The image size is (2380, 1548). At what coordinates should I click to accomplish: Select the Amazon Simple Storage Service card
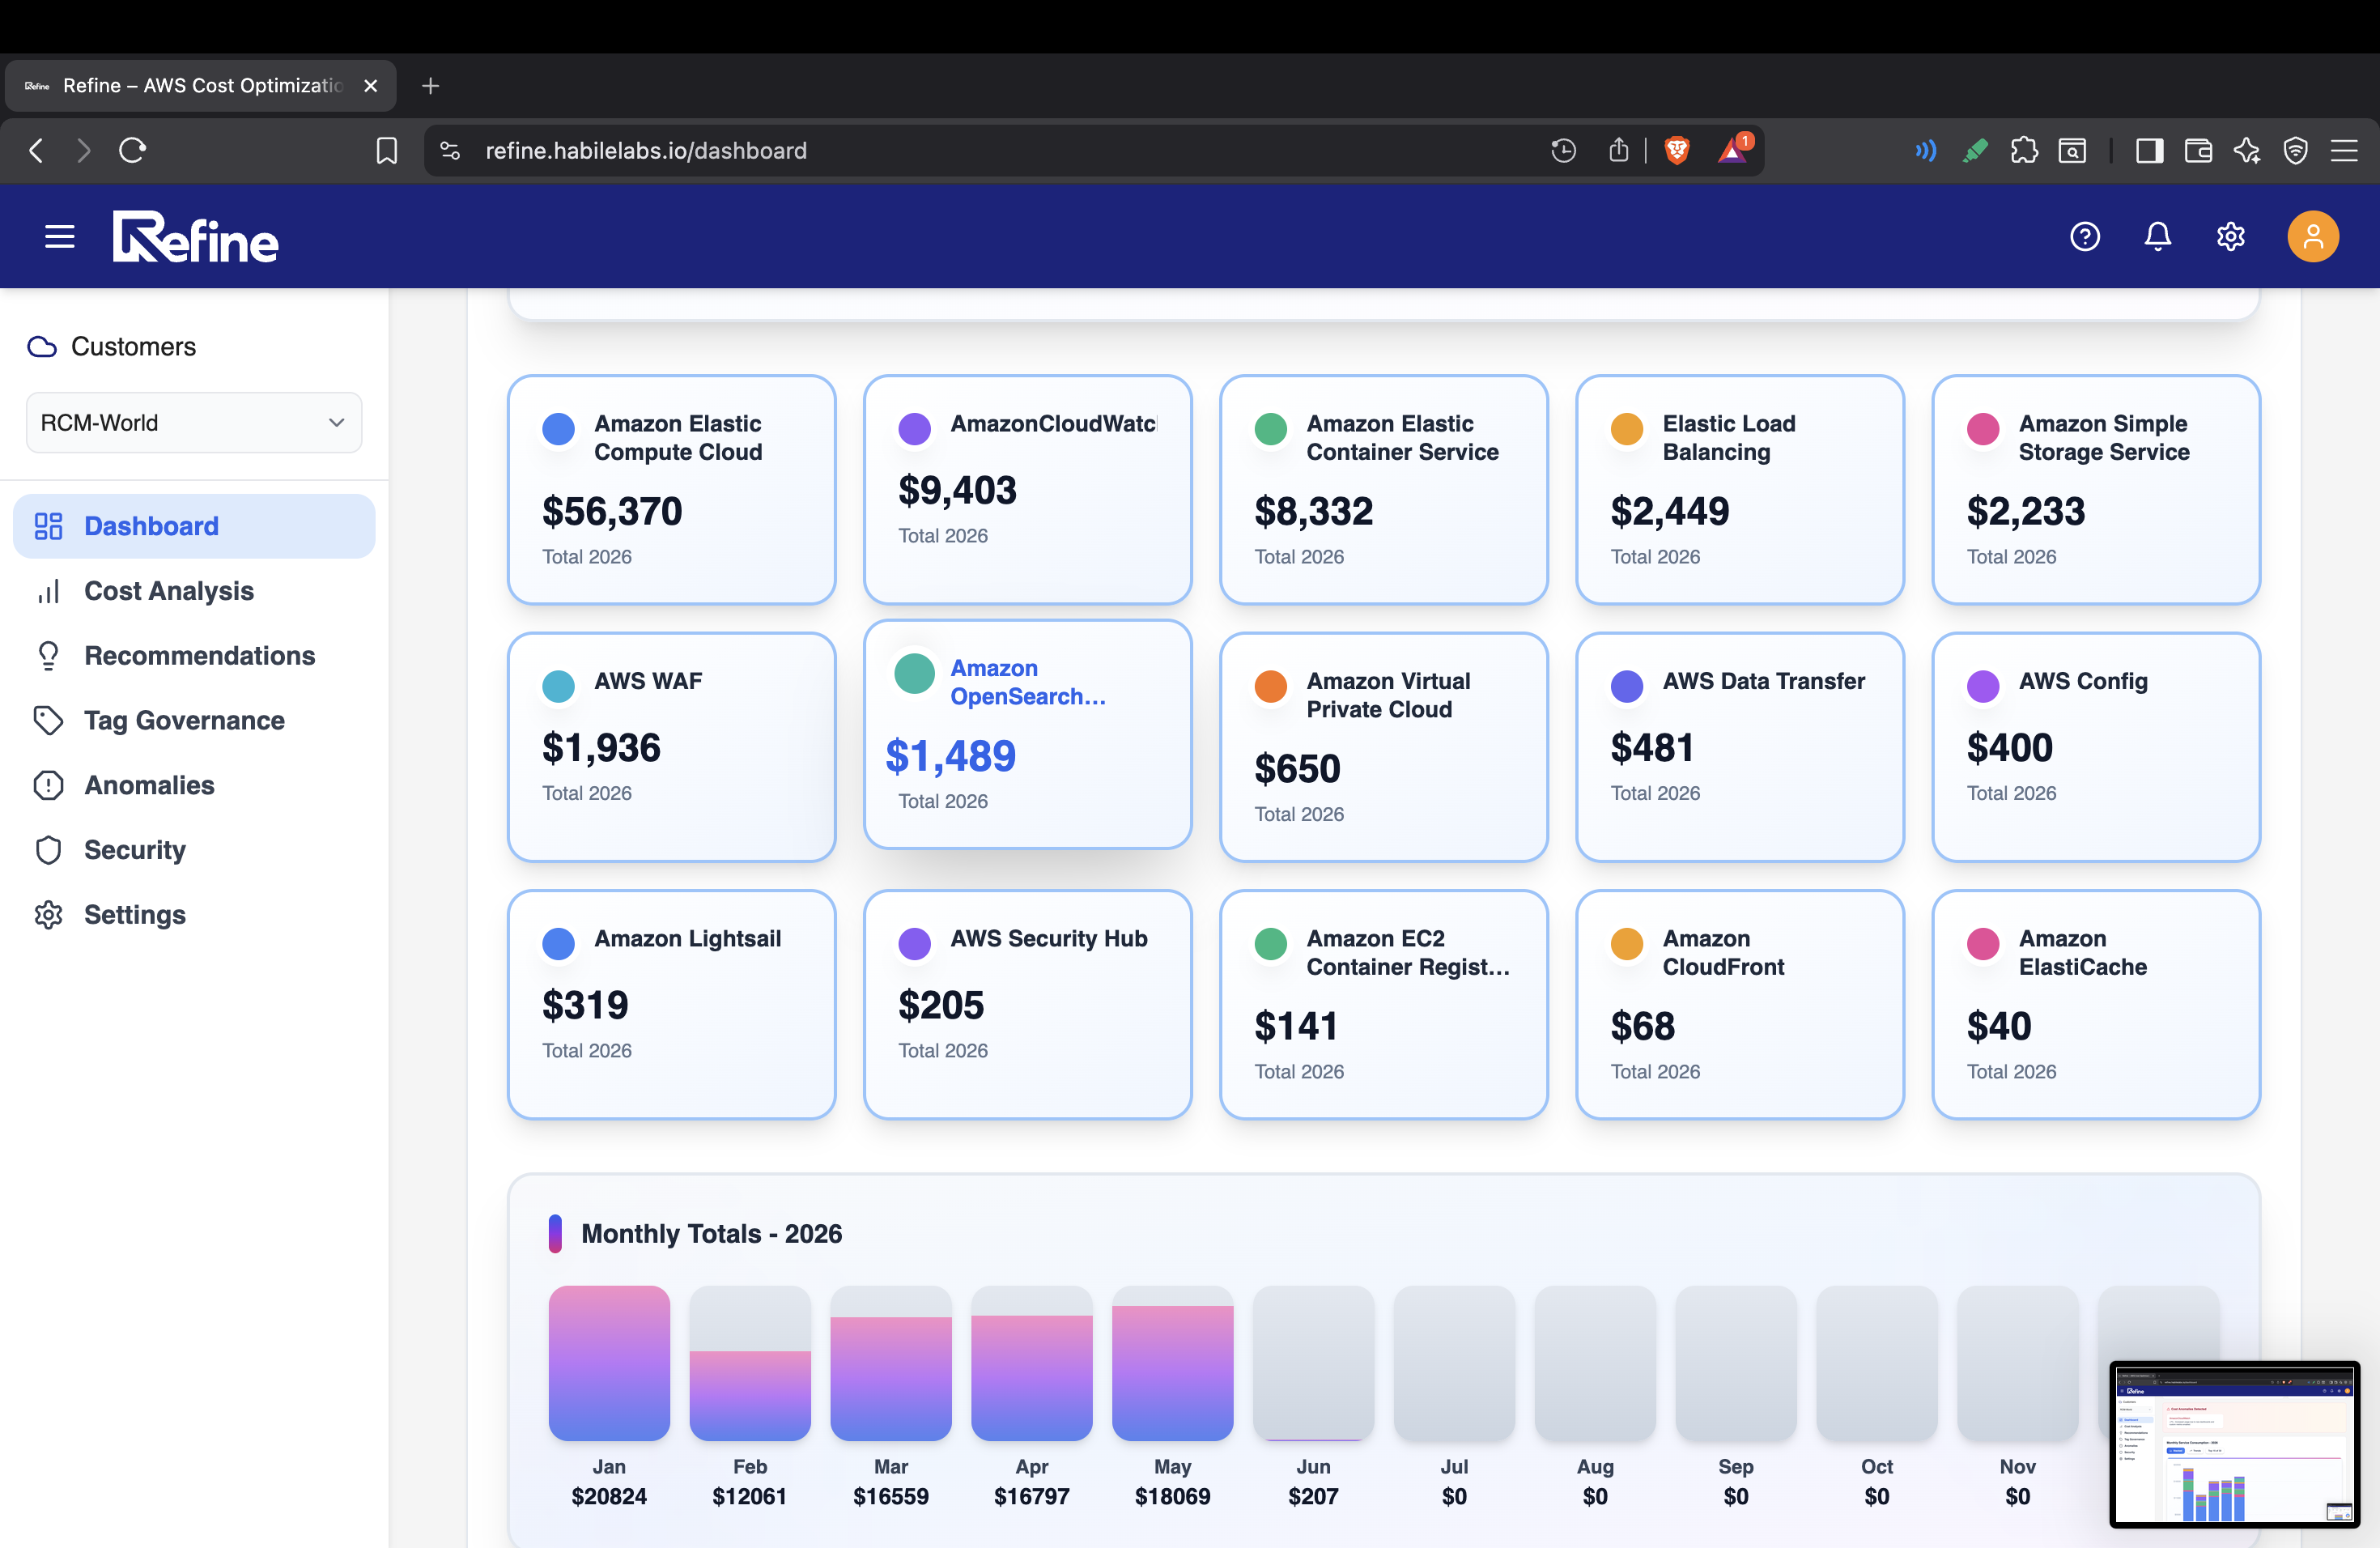pos(2096,490)
